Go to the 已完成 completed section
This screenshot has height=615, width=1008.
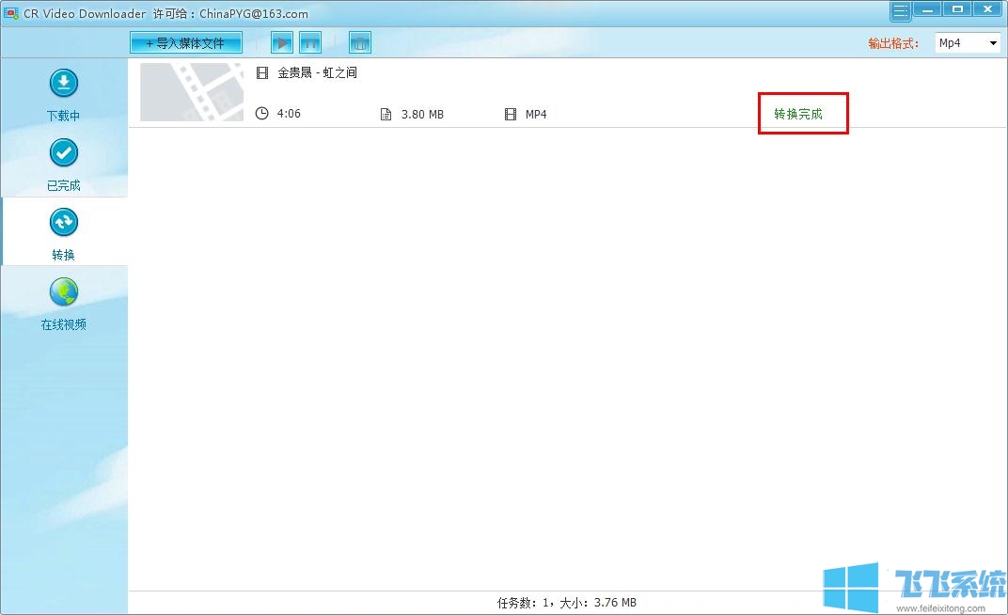pos(64,165)
